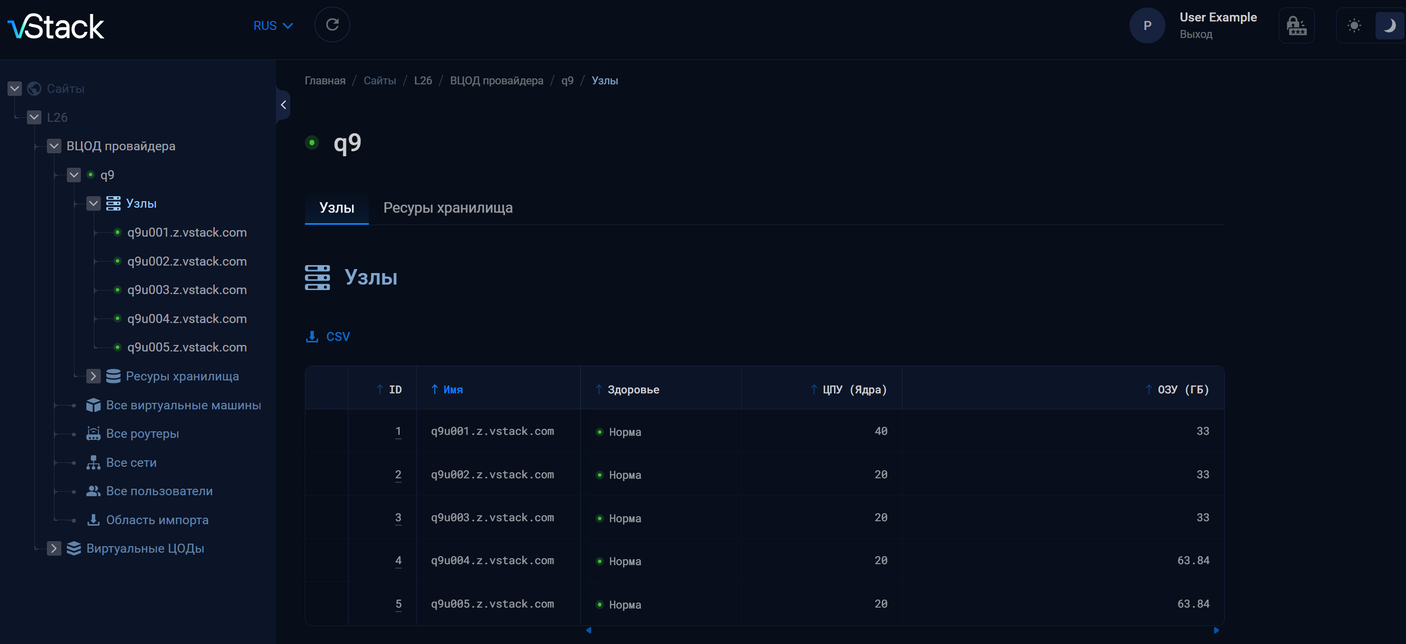Go to Сайты breadcrumb
1406x644 pixels.
tap(380, 81)
